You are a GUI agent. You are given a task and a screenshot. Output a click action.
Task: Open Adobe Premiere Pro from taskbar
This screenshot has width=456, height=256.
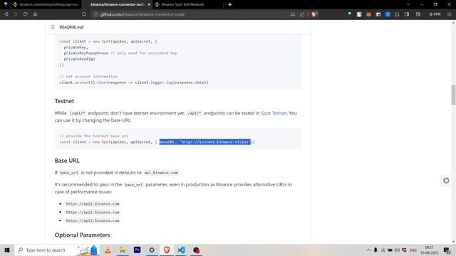coord(138,250)
